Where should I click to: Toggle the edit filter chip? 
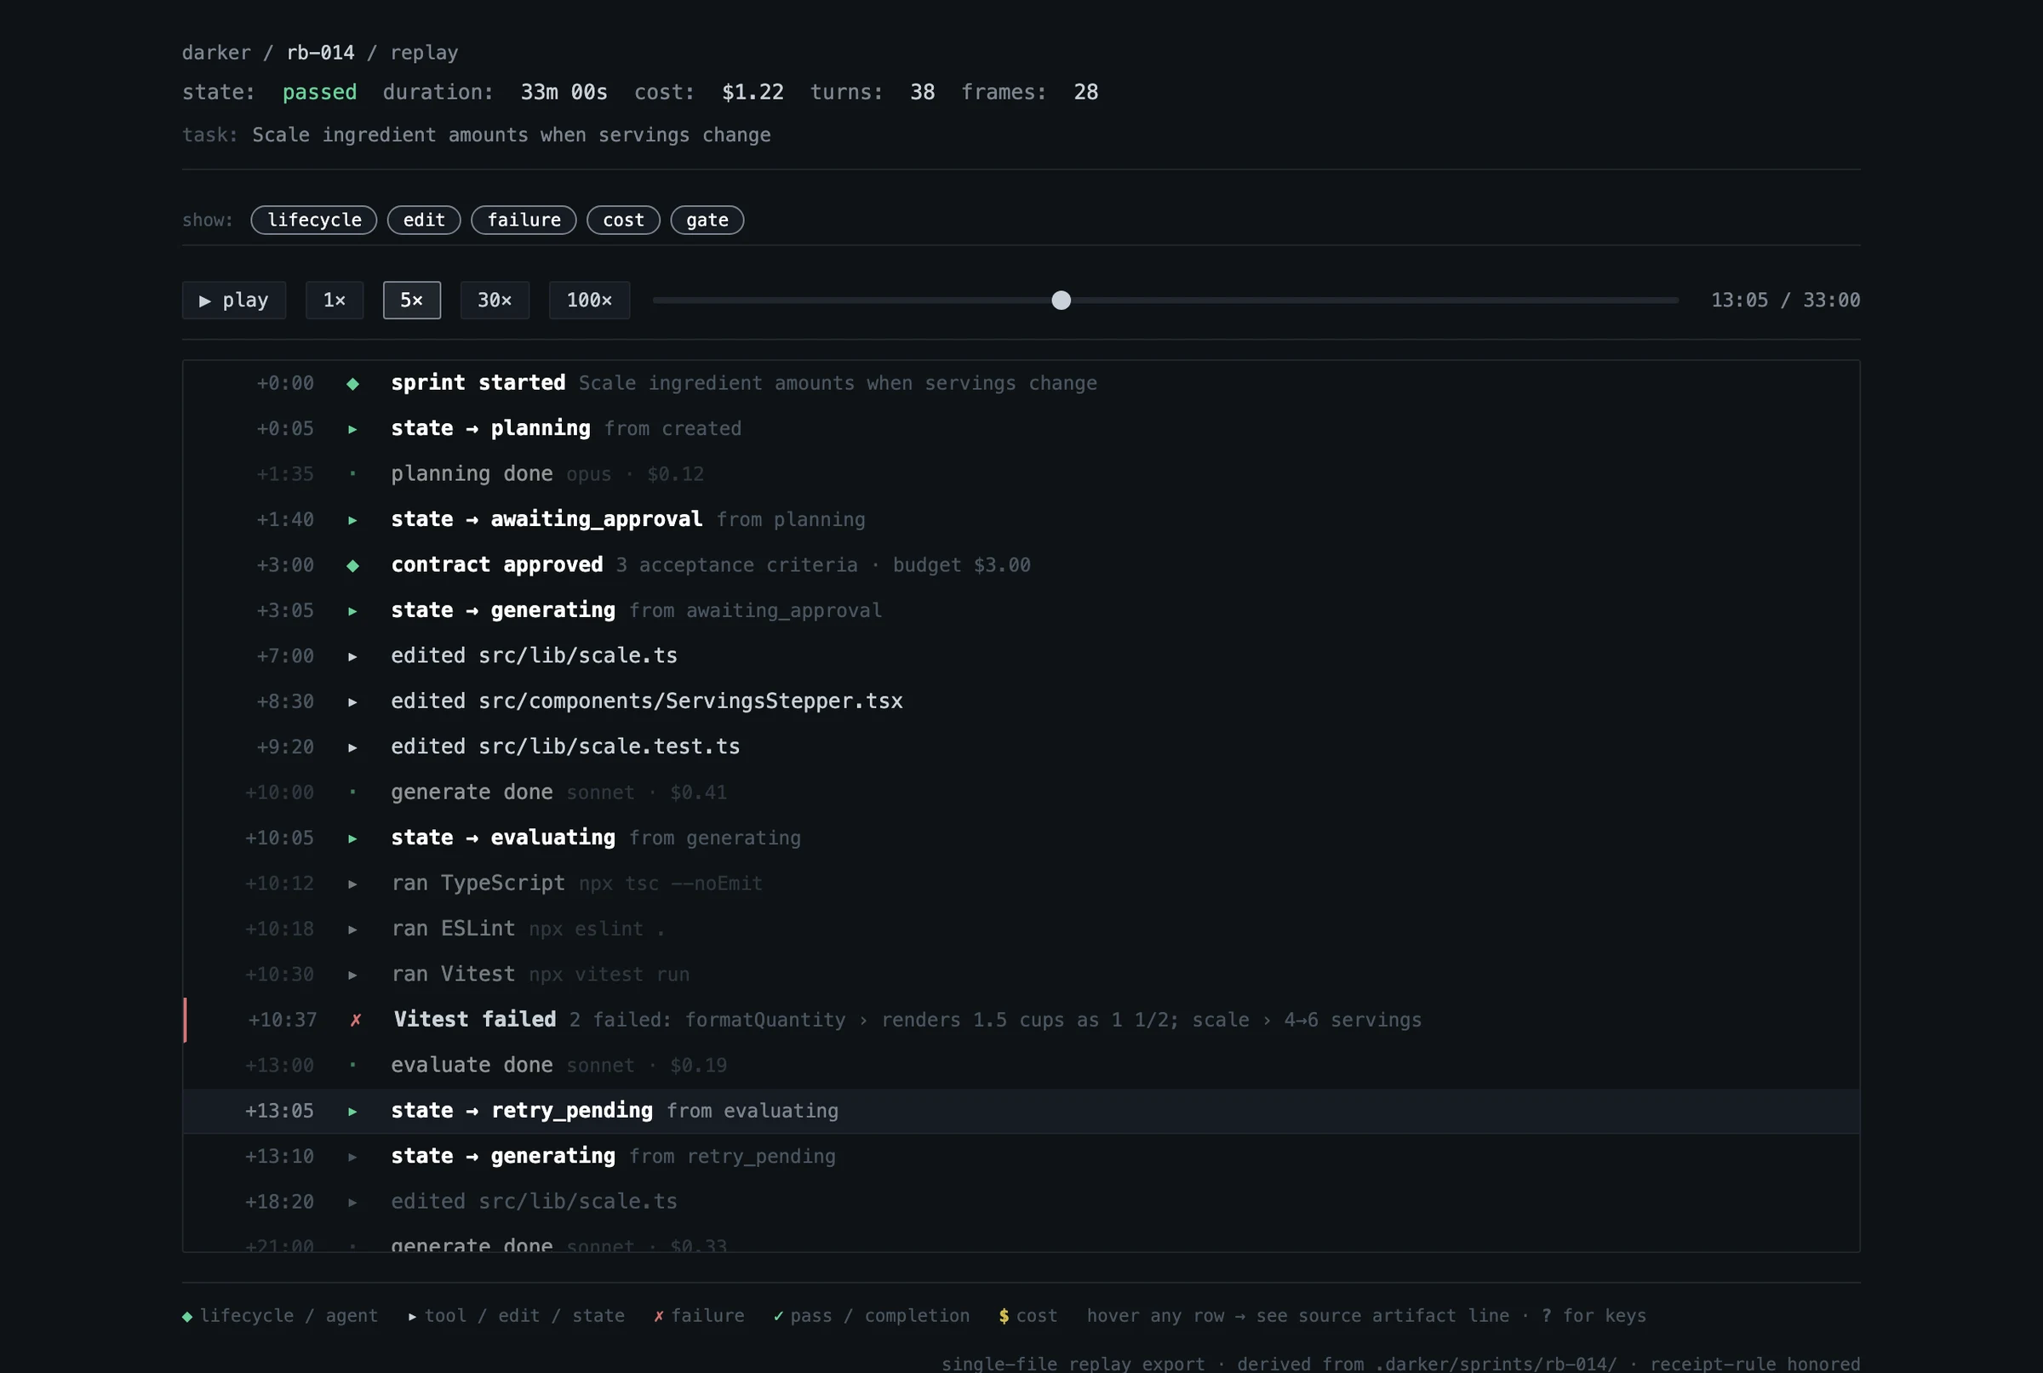point(424,220)
